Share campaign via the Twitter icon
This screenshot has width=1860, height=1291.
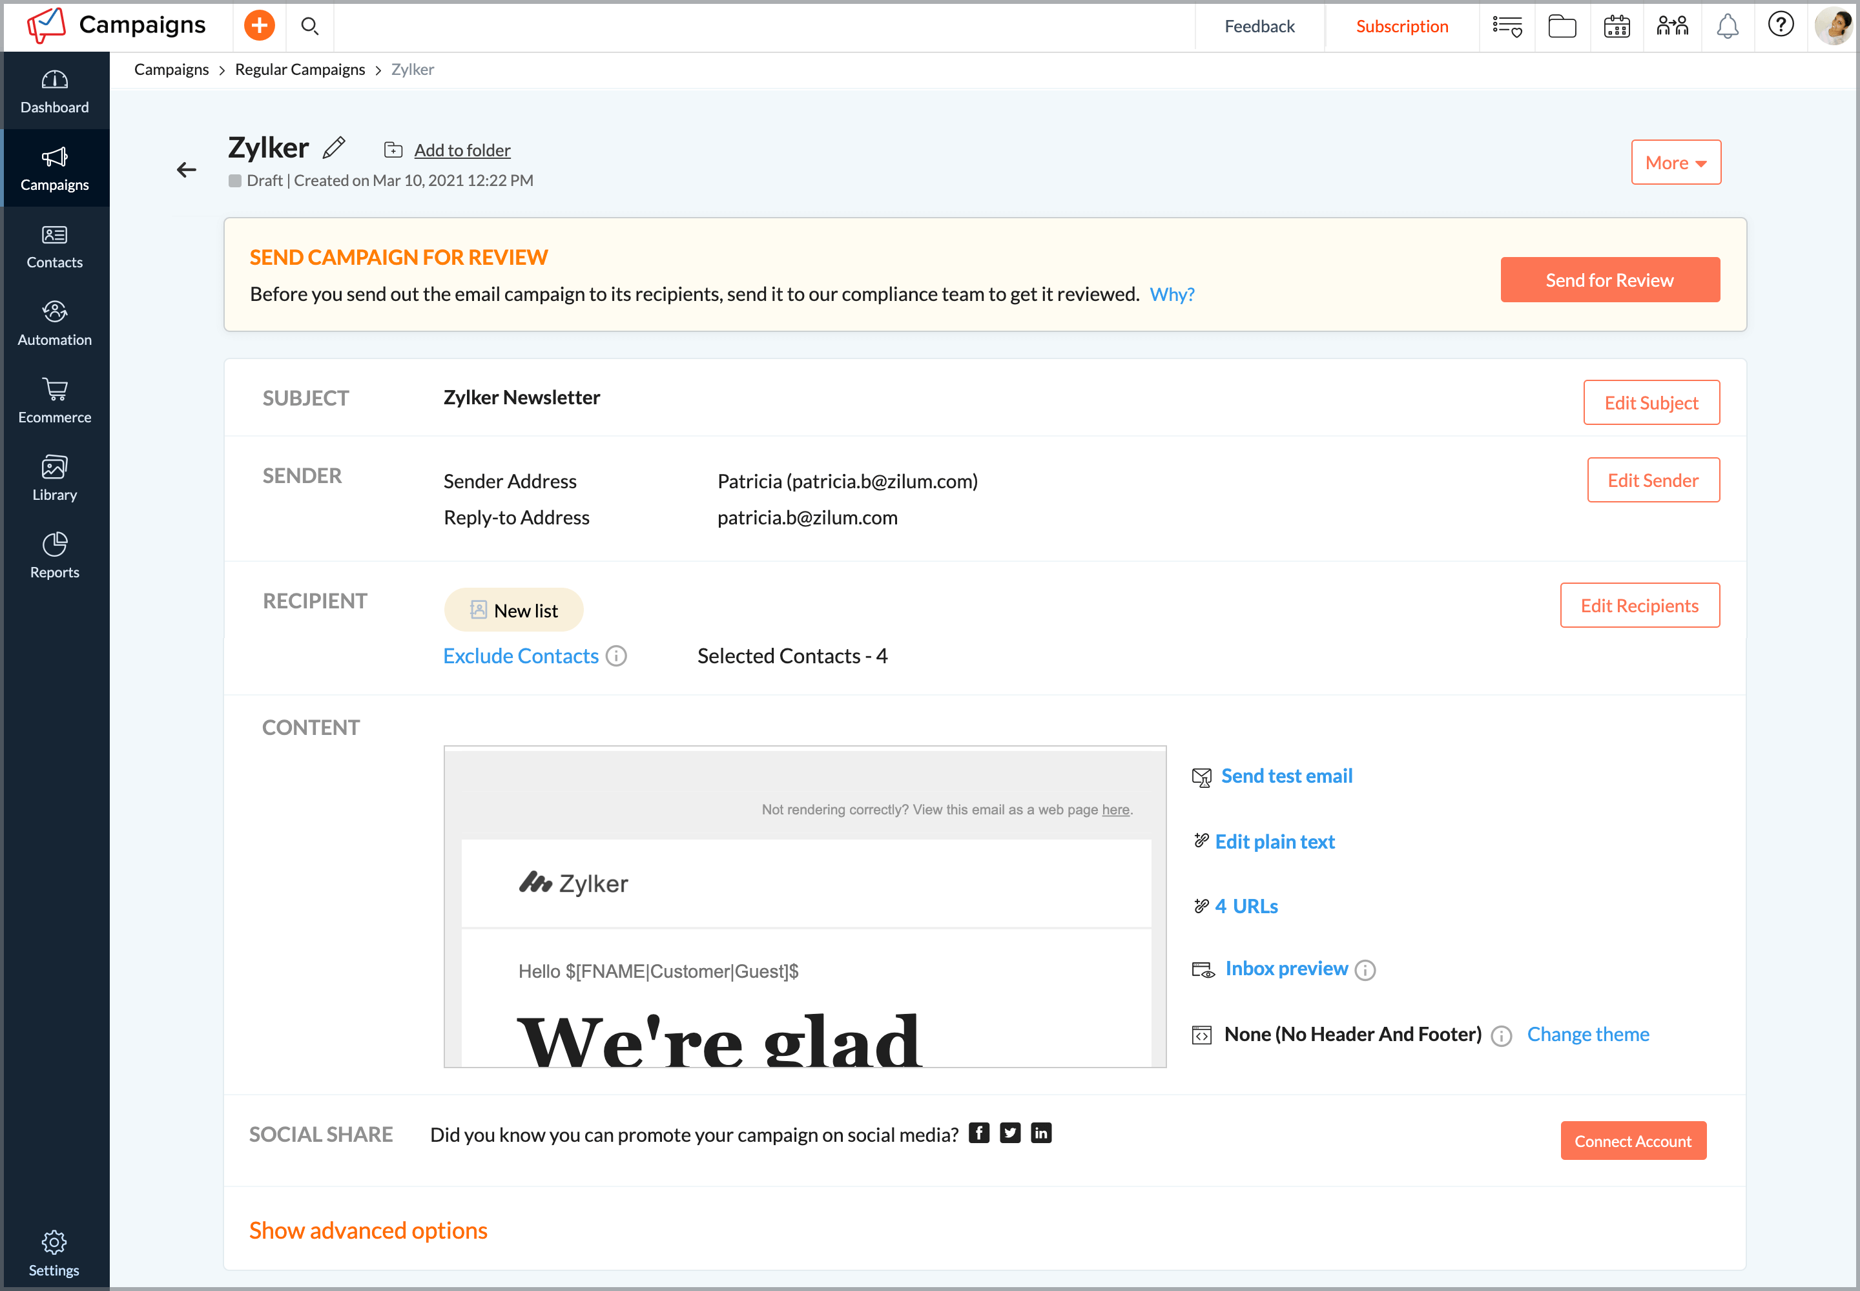pyautogui.click(x=1010, y=1133)
